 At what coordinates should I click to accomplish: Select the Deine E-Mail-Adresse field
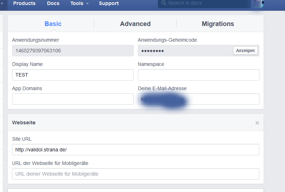[x=198, y=99]
